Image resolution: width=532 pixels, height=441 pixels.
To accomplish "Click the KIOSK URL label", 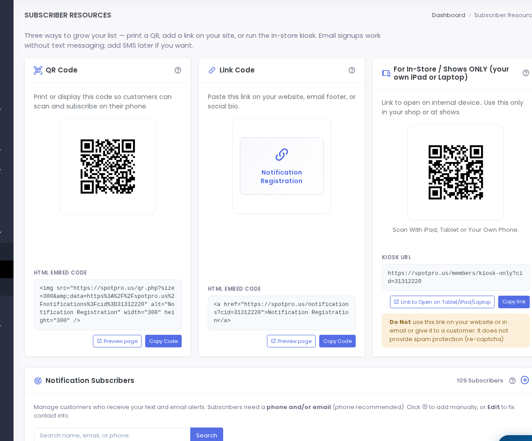I will click(396, 257).
